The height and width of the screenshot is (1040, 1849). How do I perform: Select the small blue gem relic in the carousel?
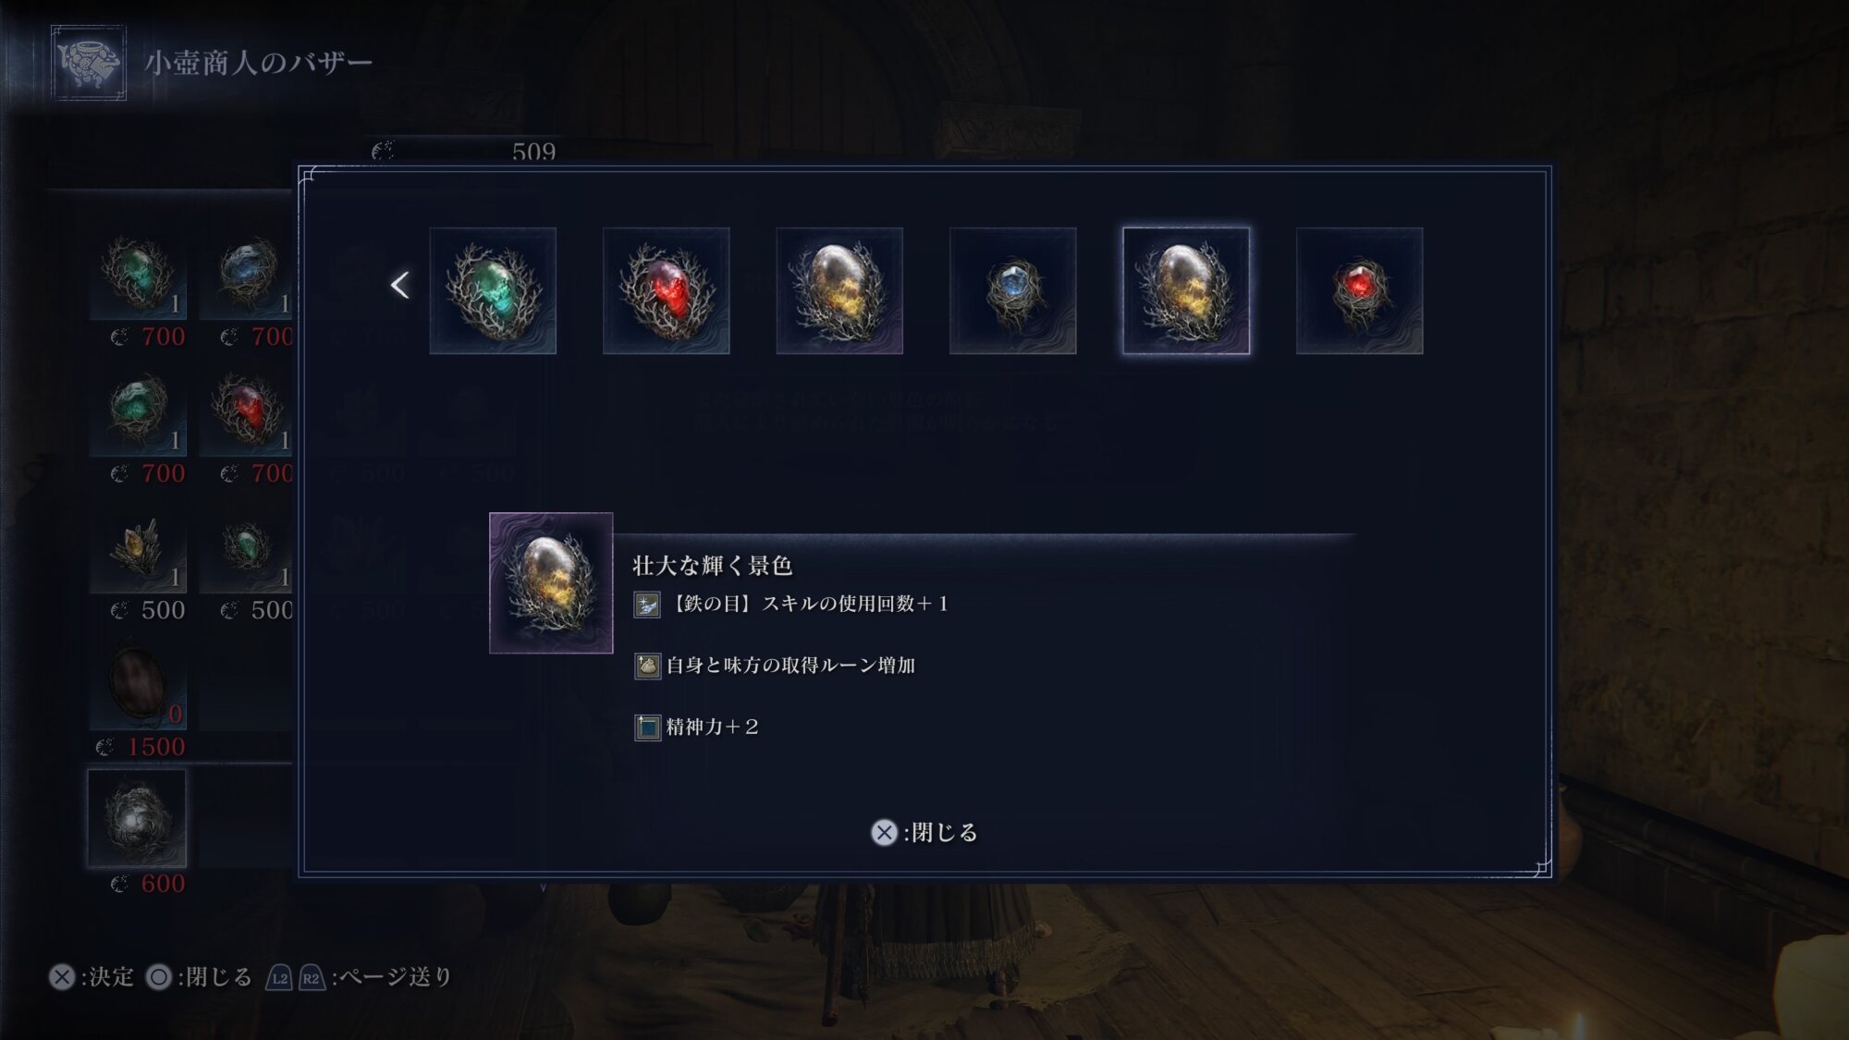(x=1012, y=290)
